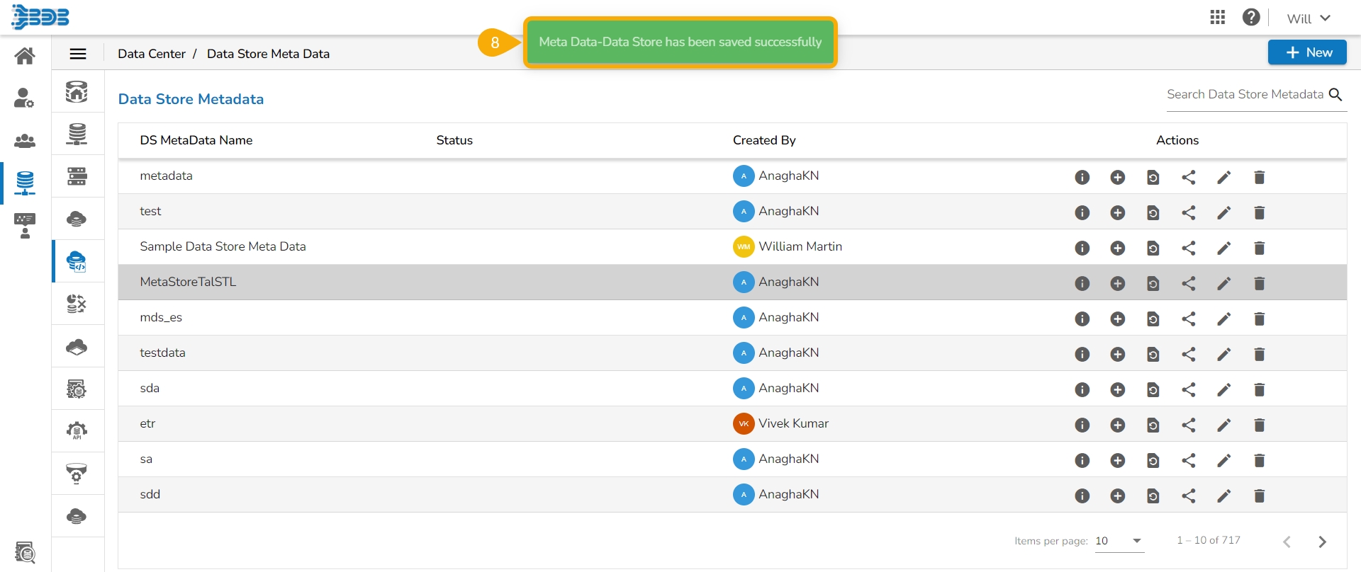Open Data Center breadcrumb link
This screenshot has width=1361, height=572.
click(151, 54)
